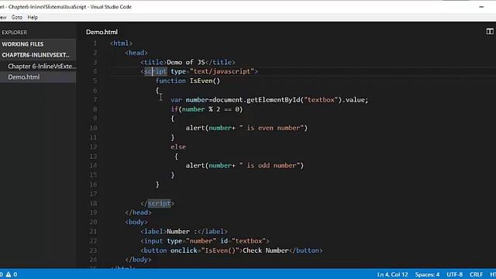Click the input id "textbox" value
Viewport: 496px width, 279px height.
coord(249,241)
